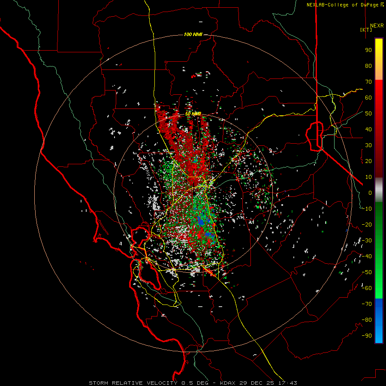Click the [KT] units label
This screenshot has width=386, height=386.
point(366,30)
